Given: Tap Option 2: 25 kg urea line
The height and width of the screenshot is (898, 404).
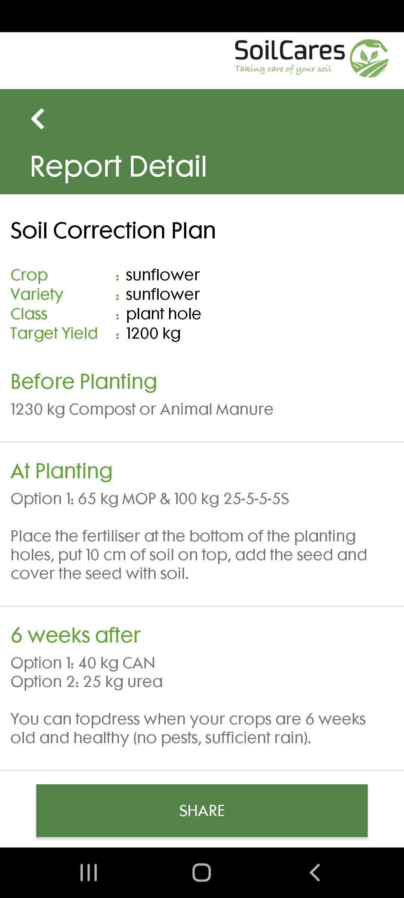Looking at the screenshot, I should click(86, 682).
